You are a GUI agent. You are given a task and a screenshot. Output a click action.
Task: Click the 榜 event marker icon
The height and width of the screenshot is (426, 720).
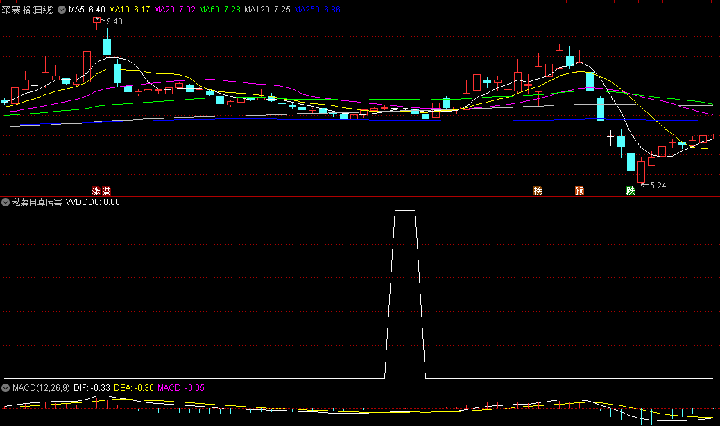pyautogui.click(x=538, y=190)
